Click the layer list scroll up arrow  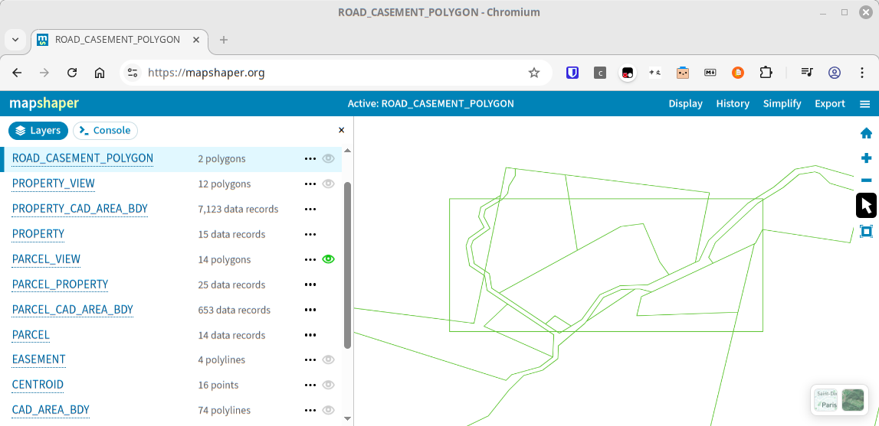pyautogui.click(x=347, y=151)
